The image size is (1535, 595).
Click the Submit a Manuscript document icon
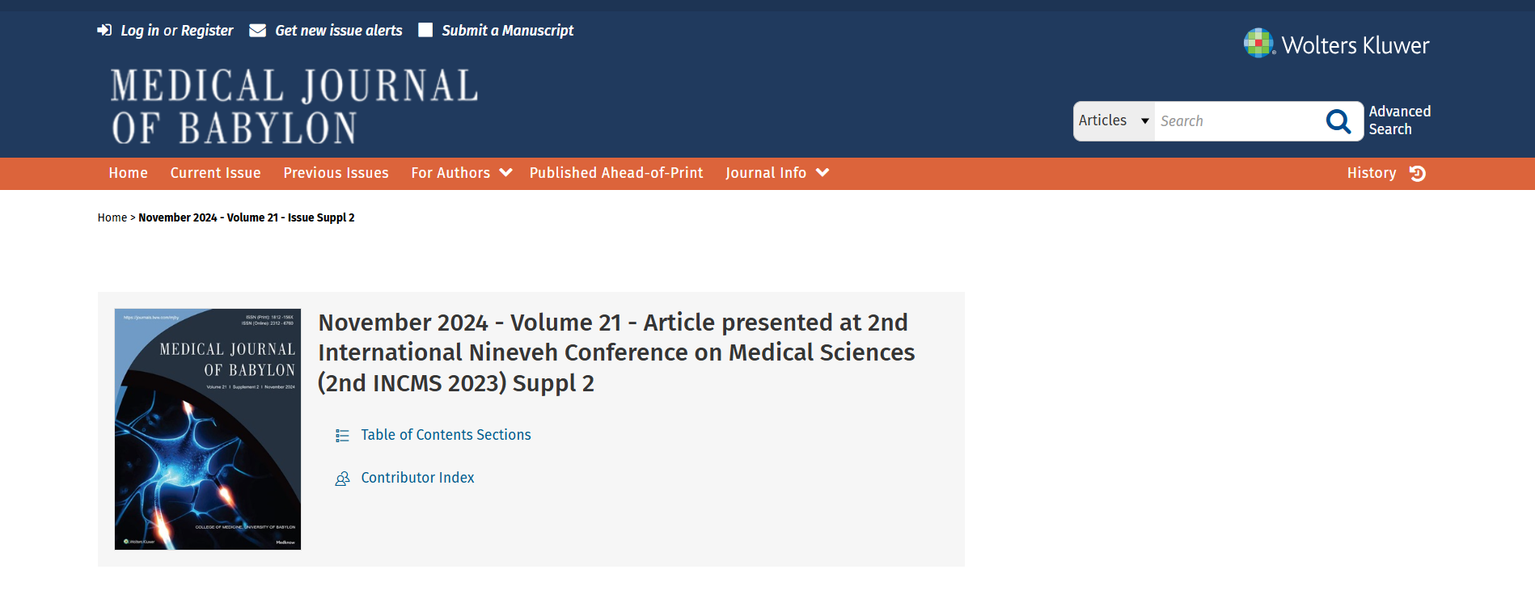pyautogui.click(x=425, y=30)
